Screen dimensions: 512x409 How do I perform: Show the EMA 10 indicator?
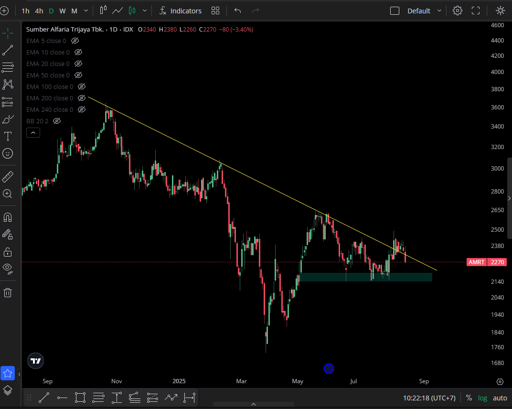(78, 52)
